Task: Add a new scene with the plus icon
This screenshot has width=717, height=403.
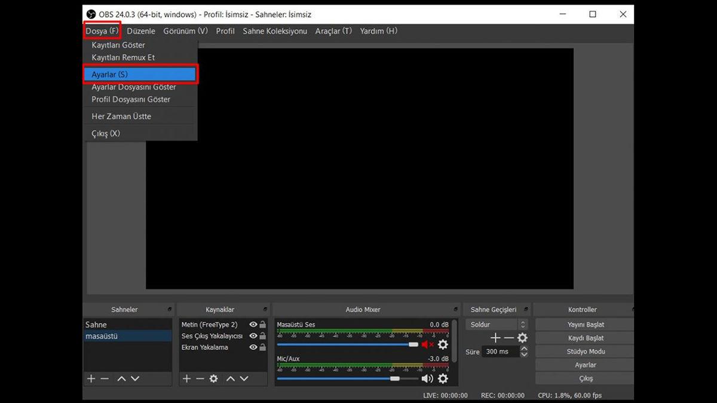Action: (x=91, y=379)
